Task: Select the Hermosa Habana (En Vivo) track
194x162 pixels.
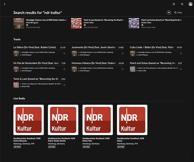Action: click(x=94, y=63)
